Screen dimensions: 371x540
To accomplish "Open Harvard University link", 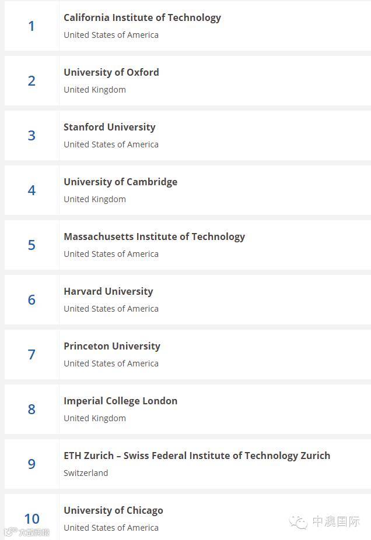I will [108, 292].
